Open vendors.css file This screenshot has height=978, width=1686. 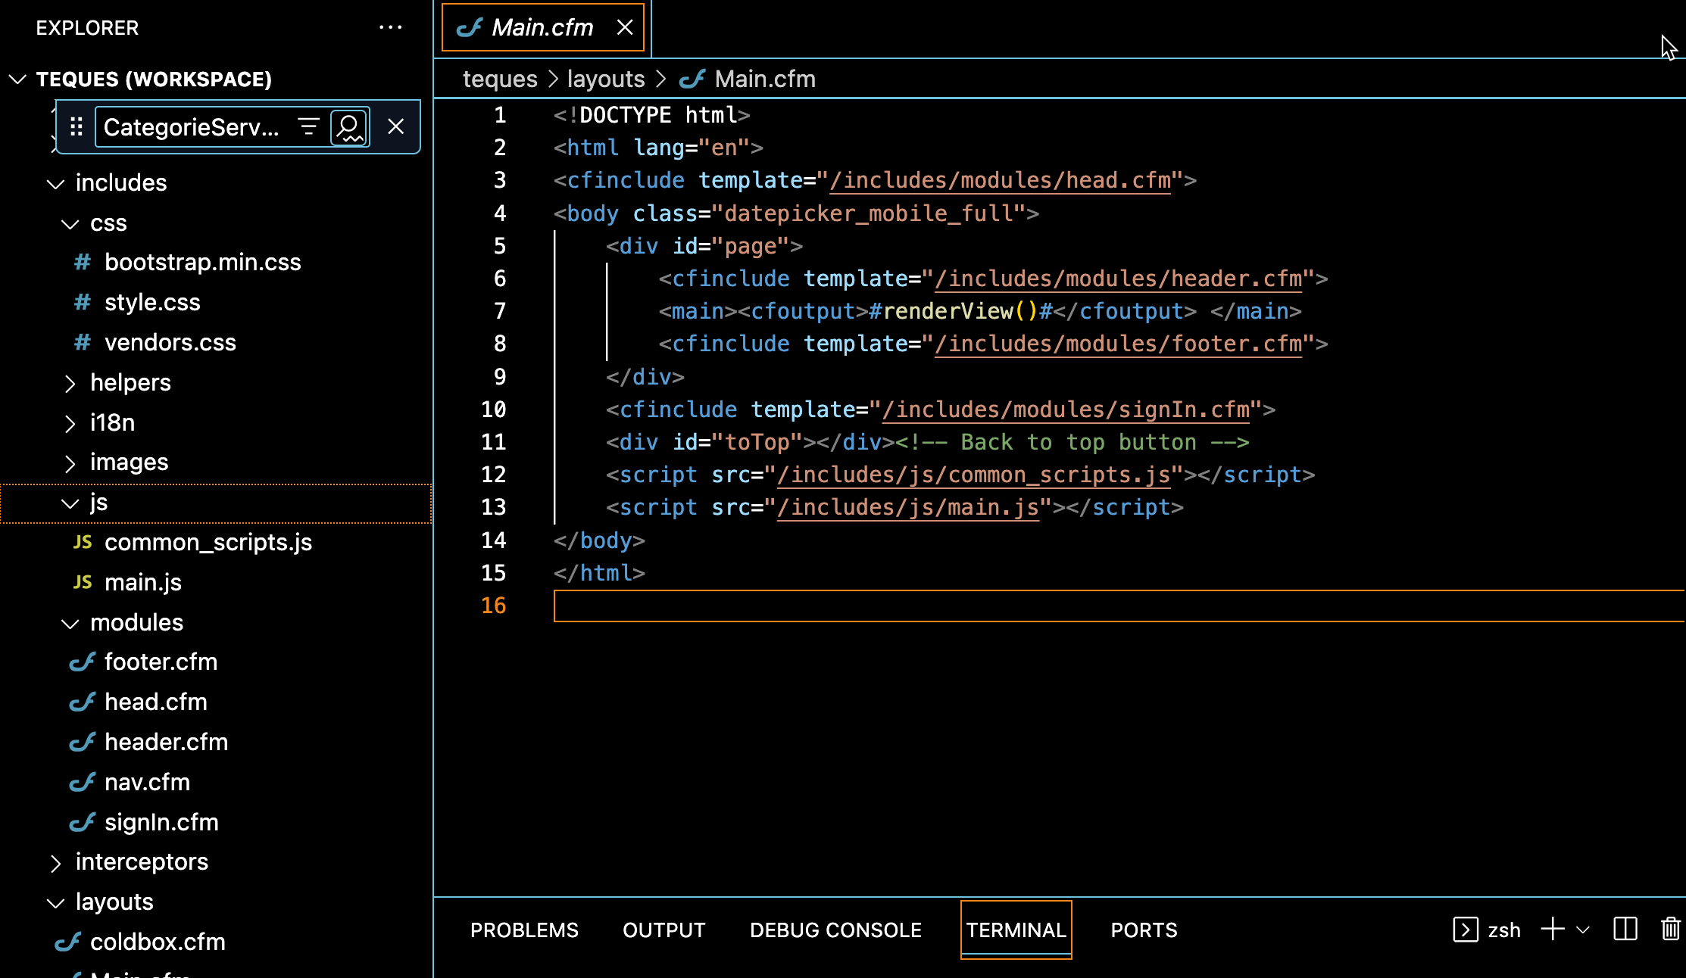170,343
